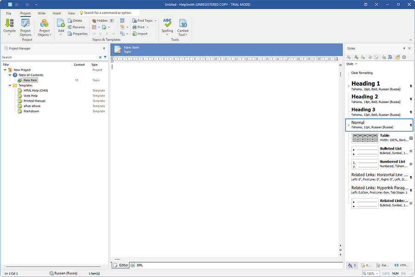Screen dimensions: 415x277
Task: Open the Print dropdown arrow
Action: pos(148,27)
